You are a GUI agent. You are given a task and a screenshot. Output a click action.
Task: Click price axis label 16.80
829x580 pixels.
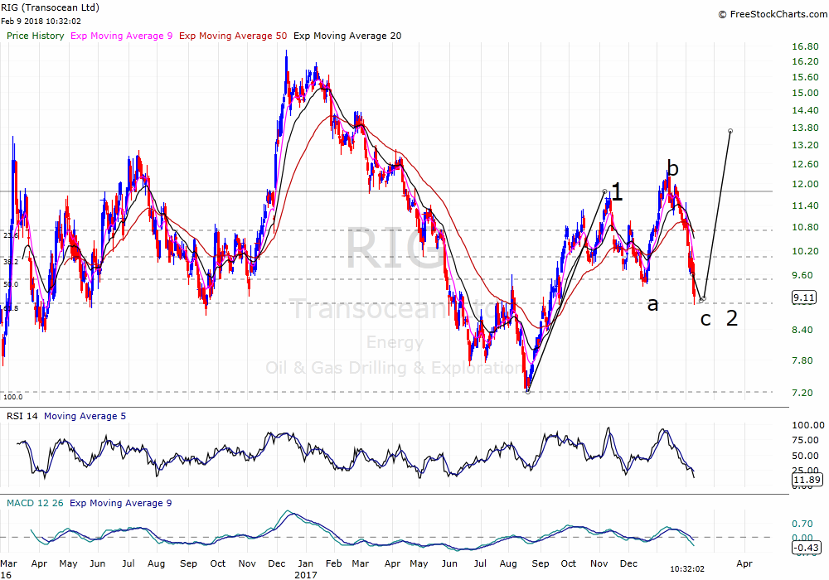click(x=805, y=46)
